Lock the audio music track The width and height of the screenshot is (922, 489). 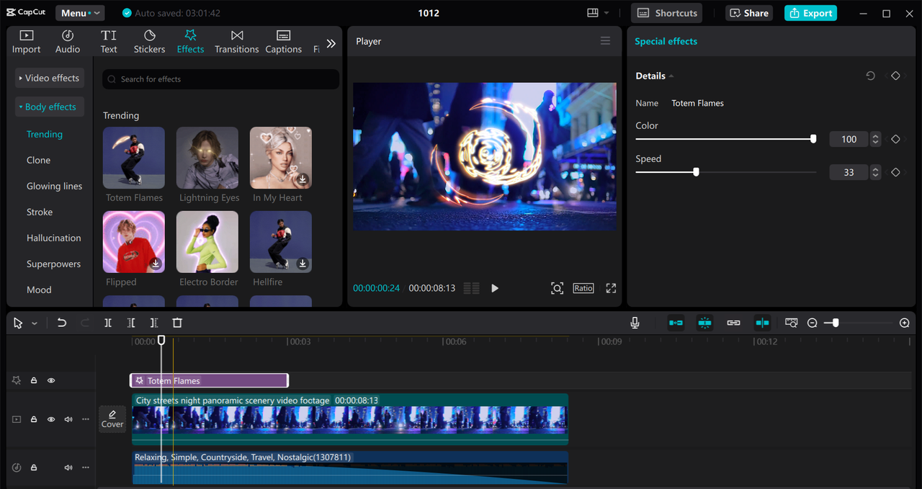[x=34, y=467]
